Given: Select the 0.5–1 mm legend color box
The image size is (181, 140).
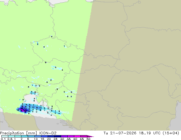Looking at the screenshot, I should pos(11,136).
